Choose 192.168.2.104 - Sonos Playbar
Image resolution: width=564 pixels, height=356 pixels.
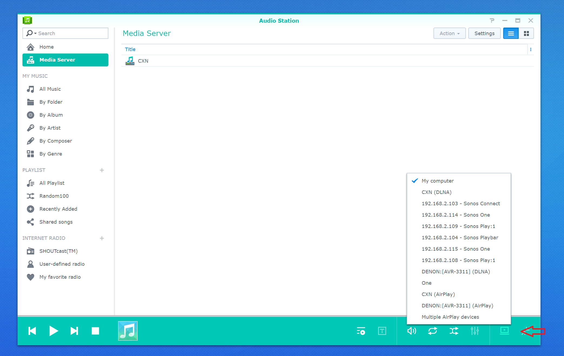click(x=459, y=238)
